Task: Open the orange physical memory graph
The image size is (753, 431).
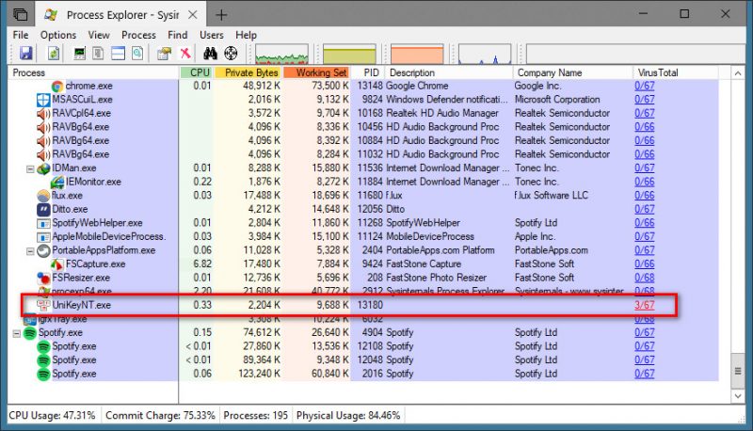Action: 417,54
